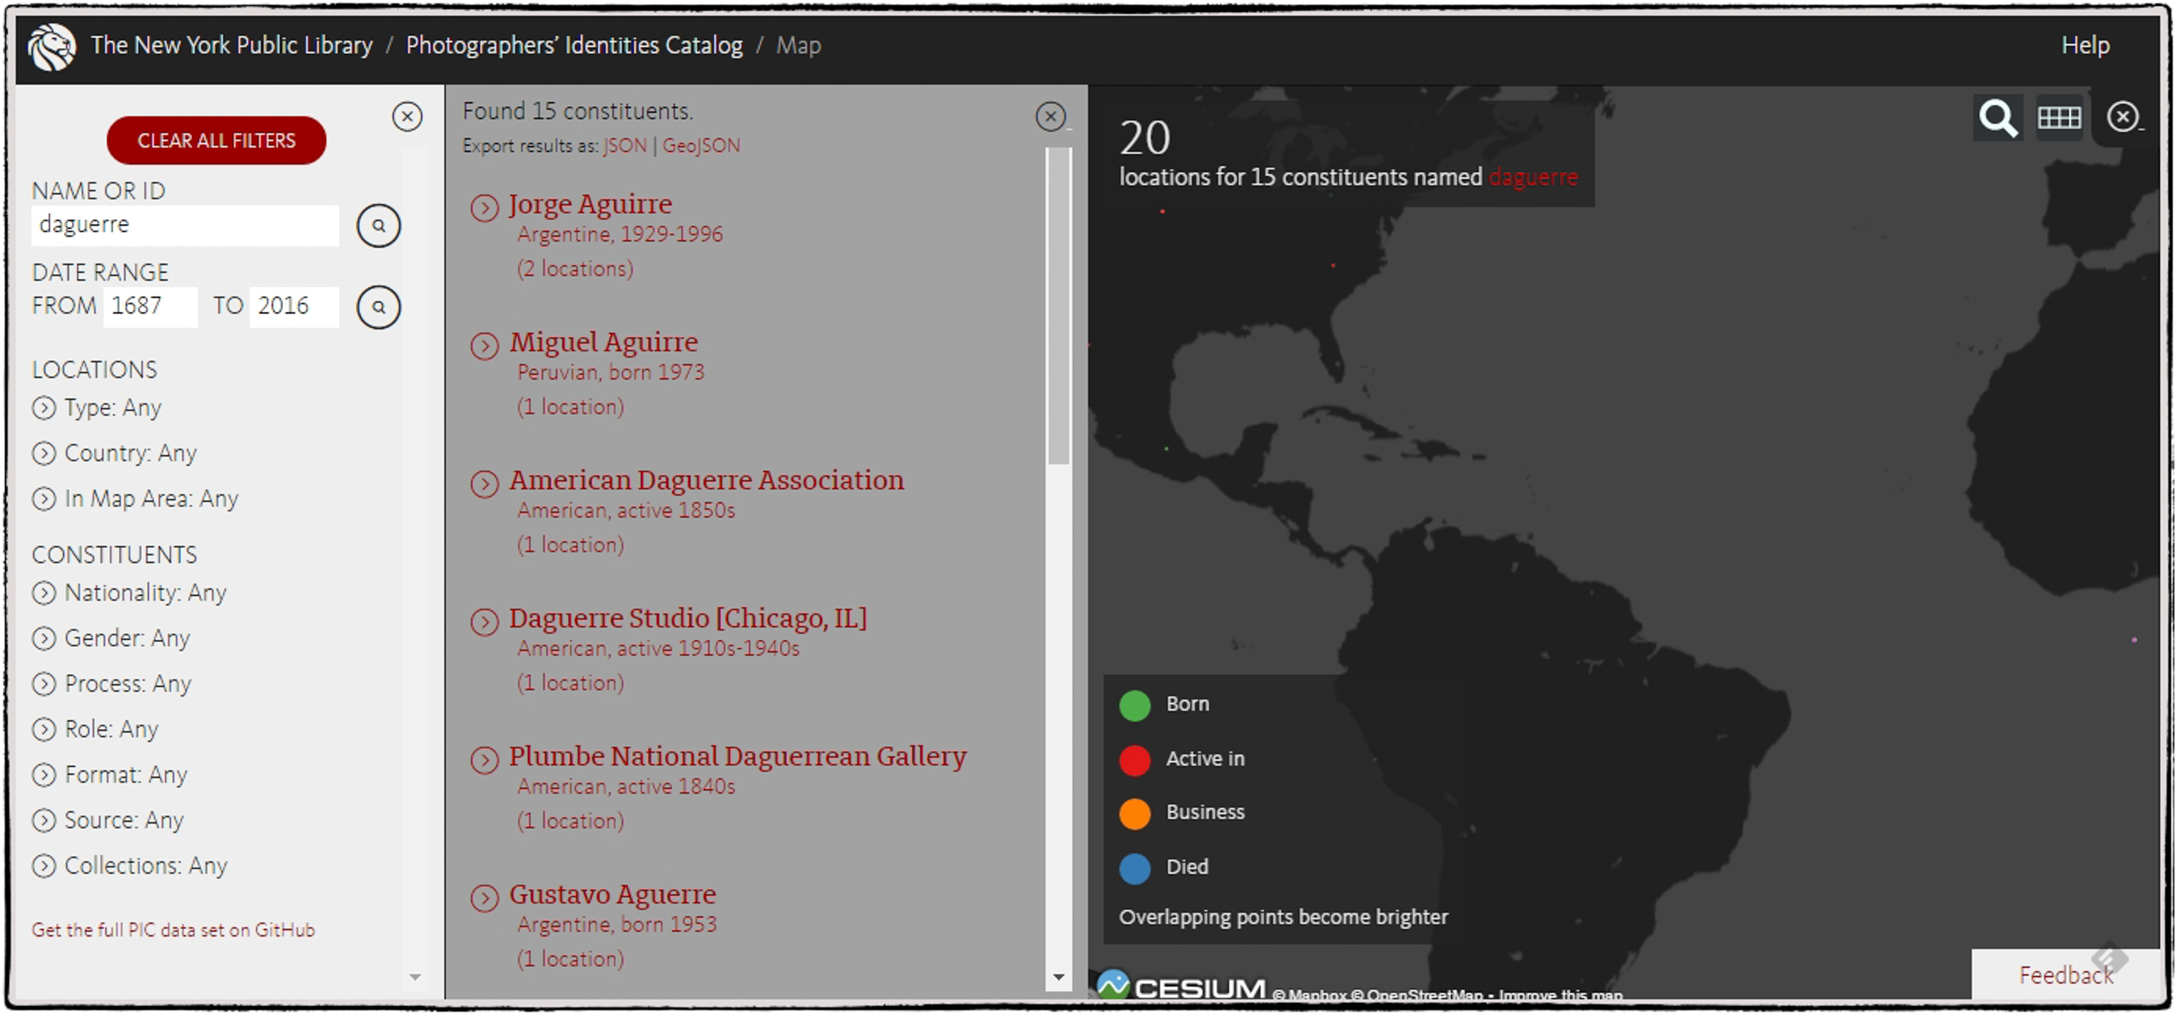Close the results list X icon

coord(1050,116)
